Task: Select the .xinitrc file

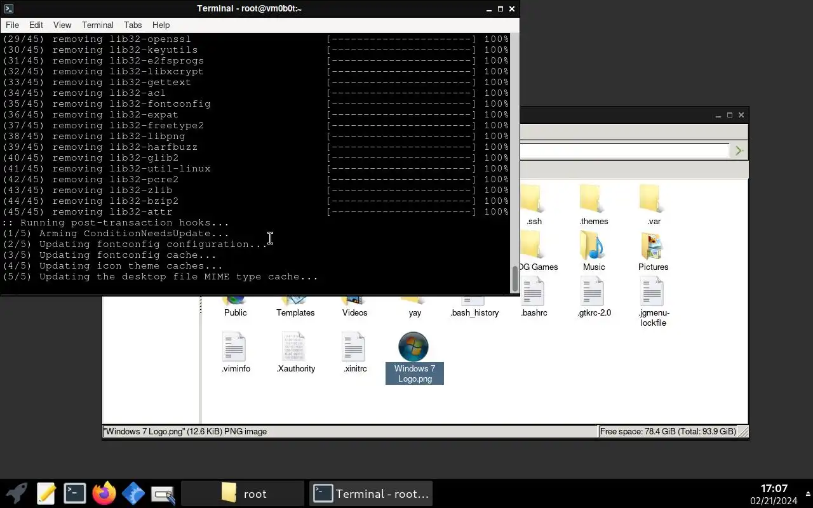Action: tap(354, 352)
